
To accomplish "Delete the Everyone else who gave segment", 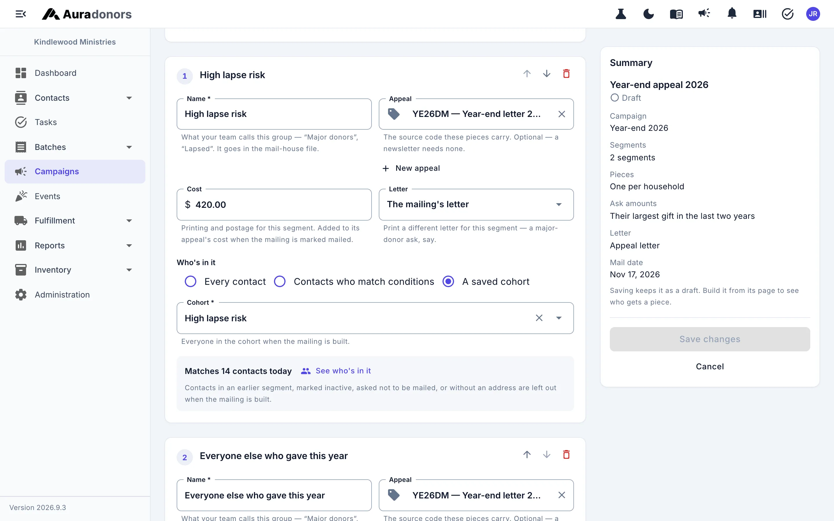I will [566, 454].
